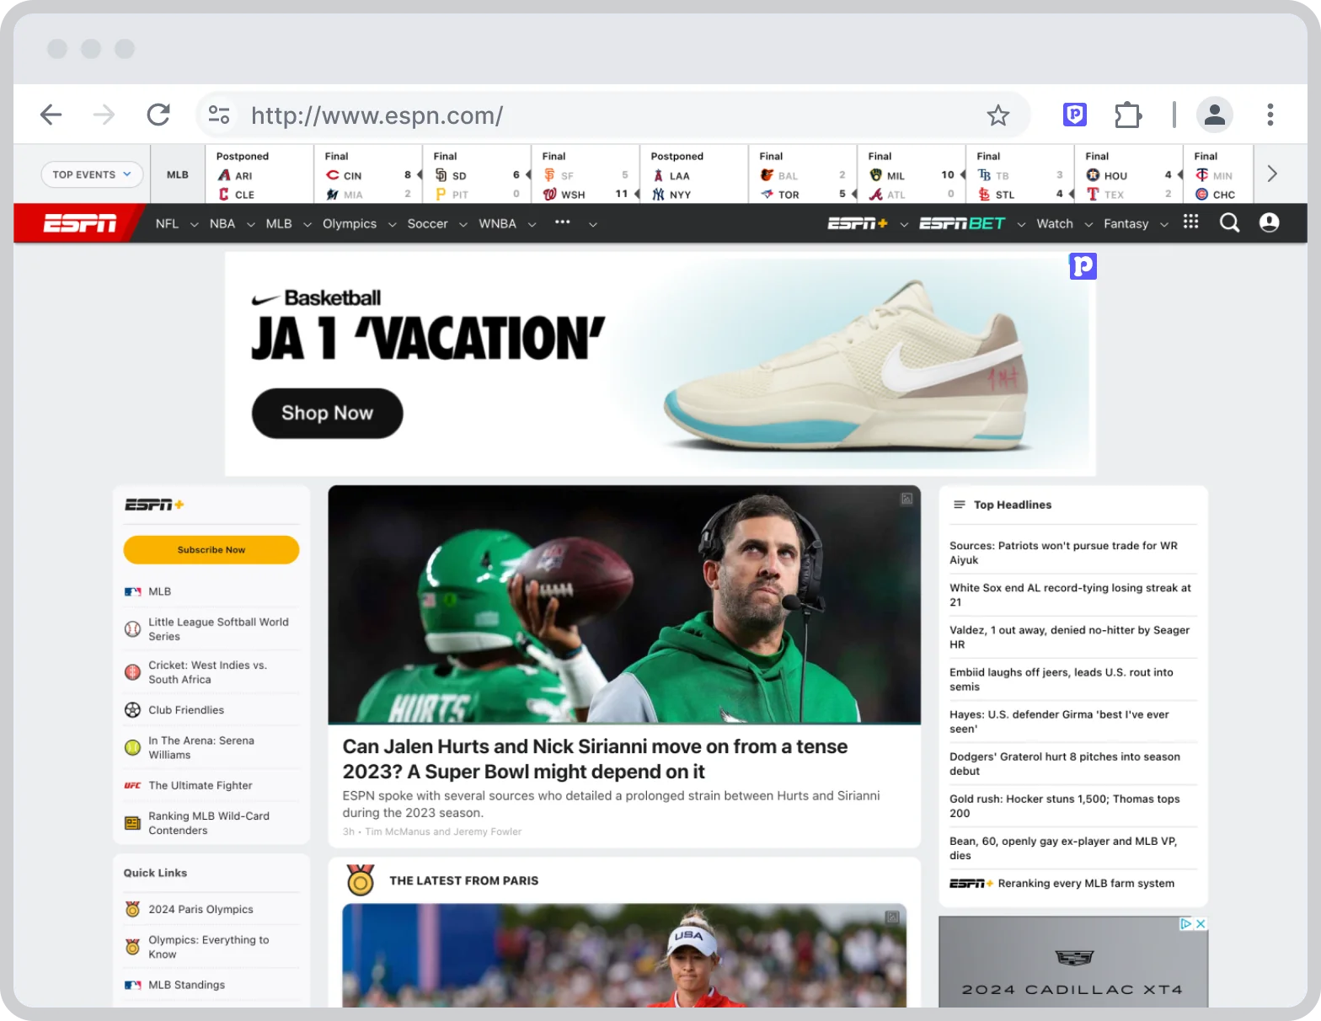Open the MIL vs ATL final score card
Screen dimensions: 1321x1021
(912, 174)
